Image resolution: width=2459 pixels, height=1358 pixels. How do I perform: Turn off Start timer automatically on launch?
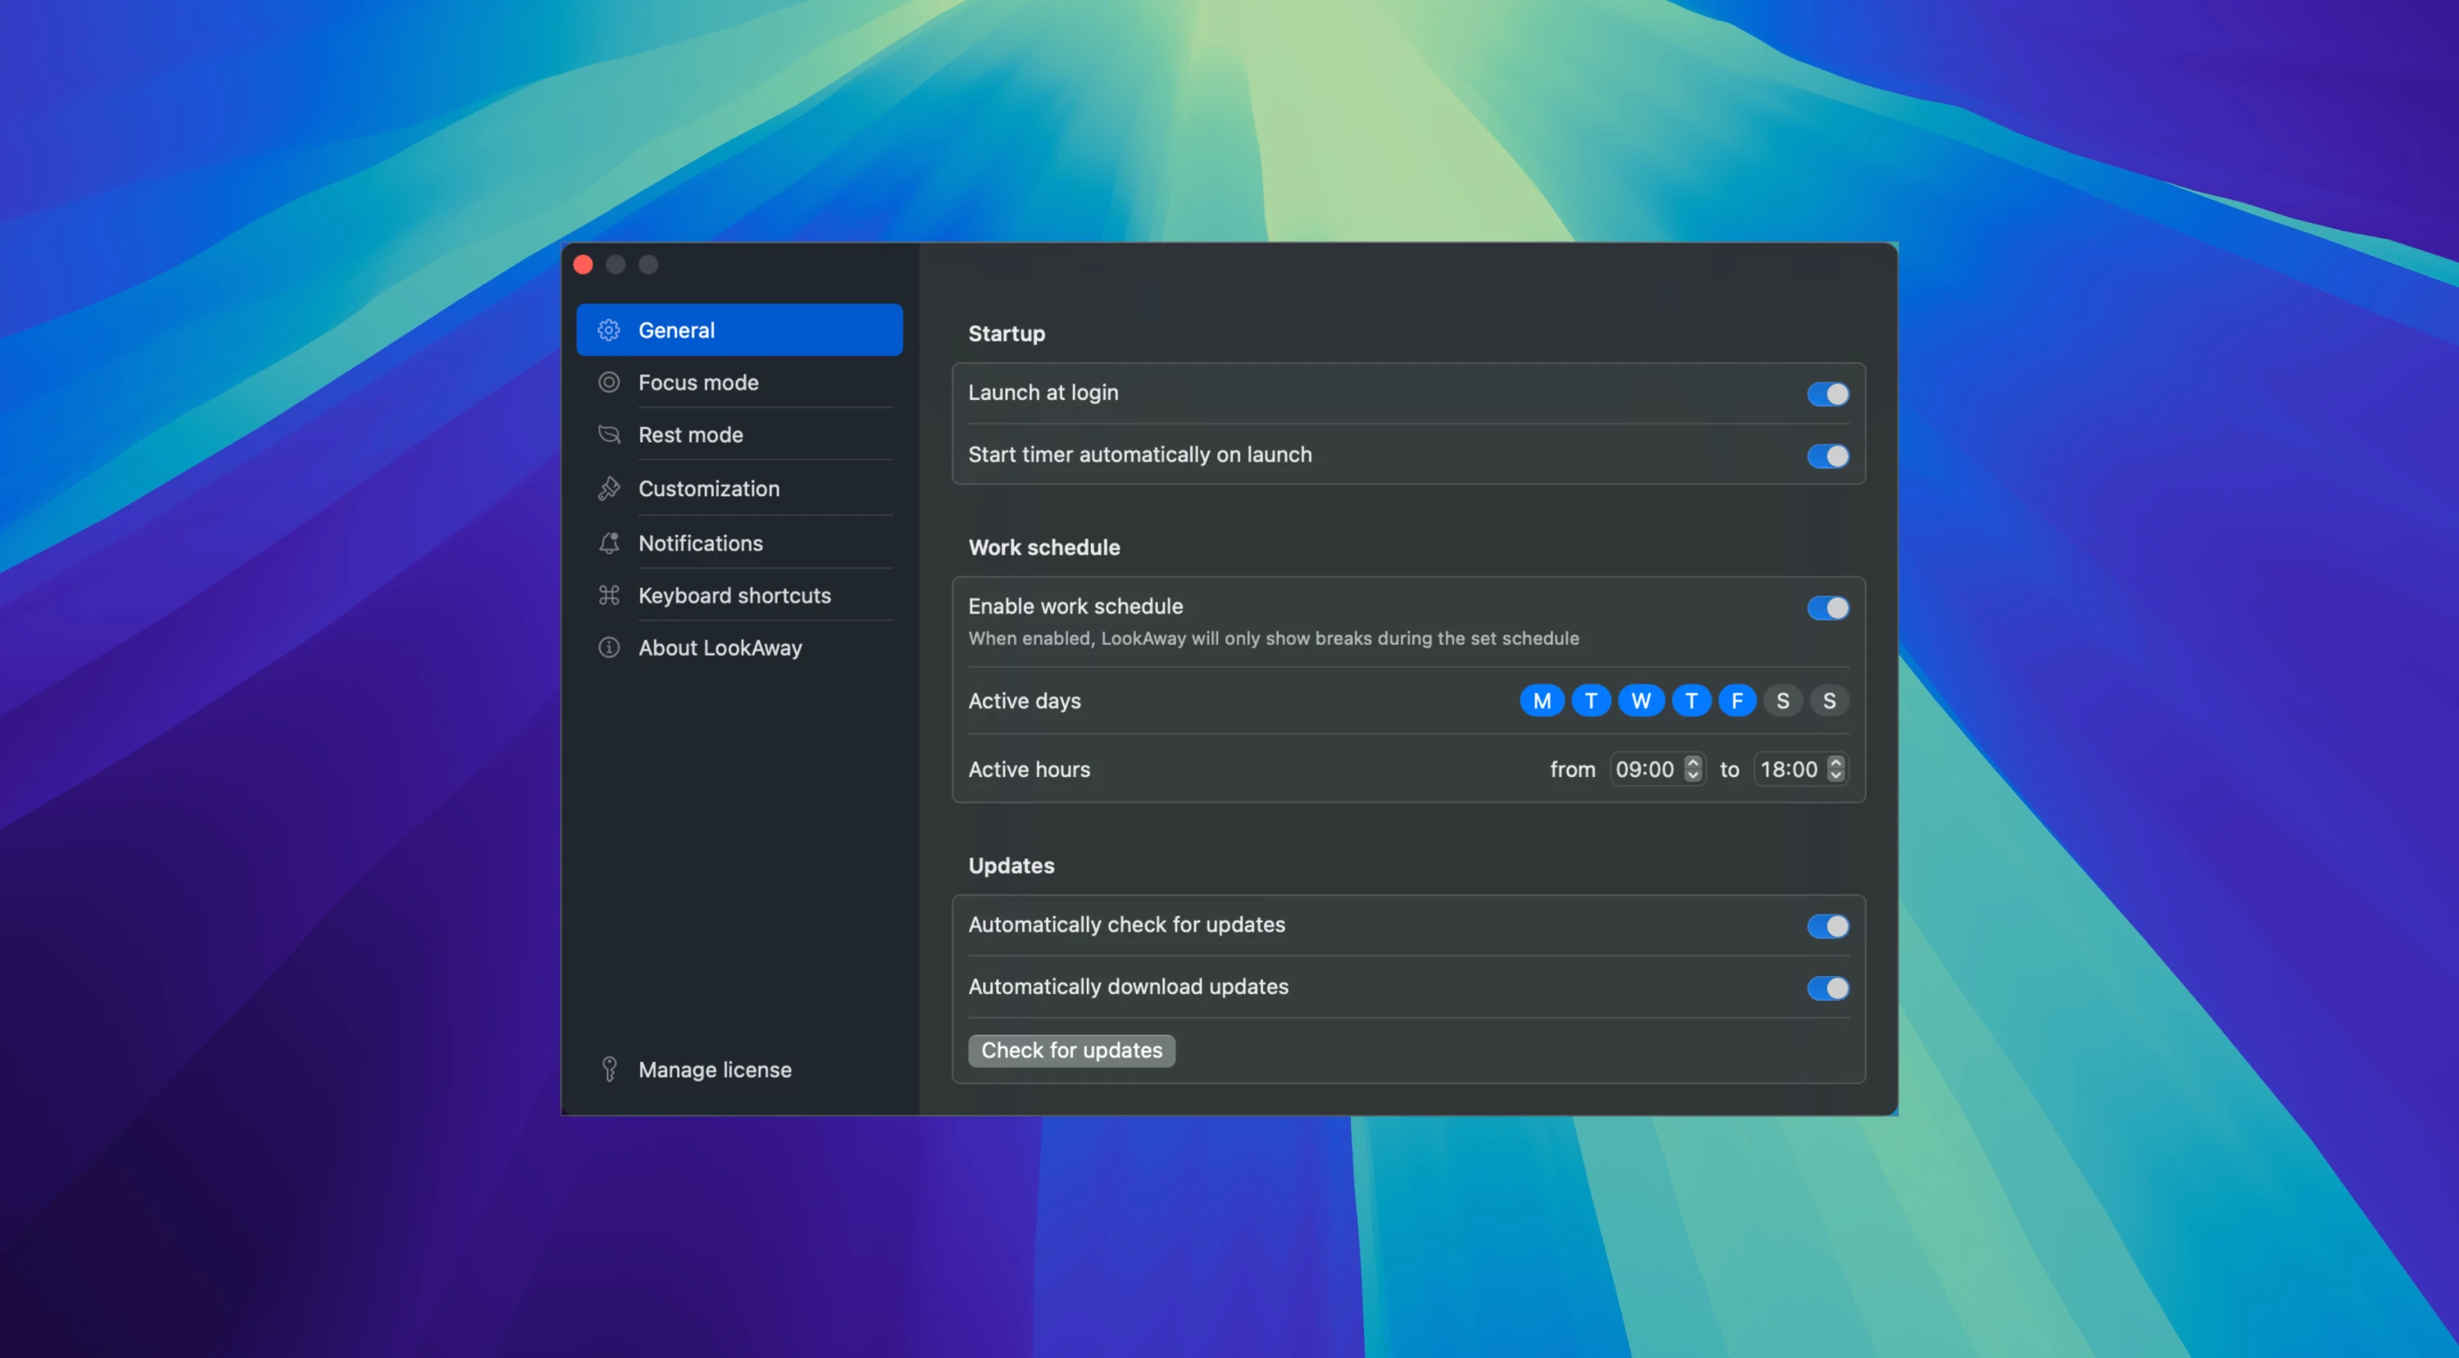[x=1826, y=455]
